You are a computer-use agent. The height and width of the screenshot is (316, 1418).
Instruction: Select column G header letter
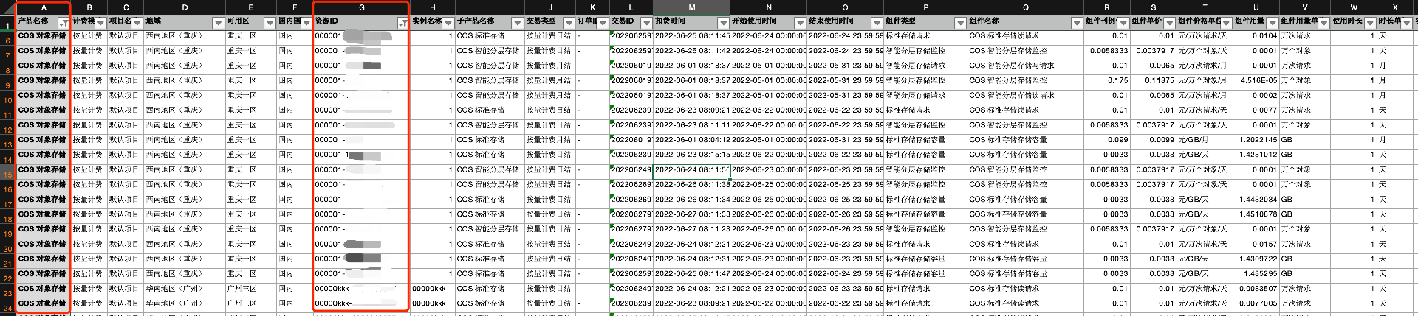[361, 7]
